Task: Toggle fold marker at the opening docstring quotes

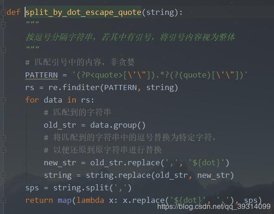Action: click(x=3, y=26)
